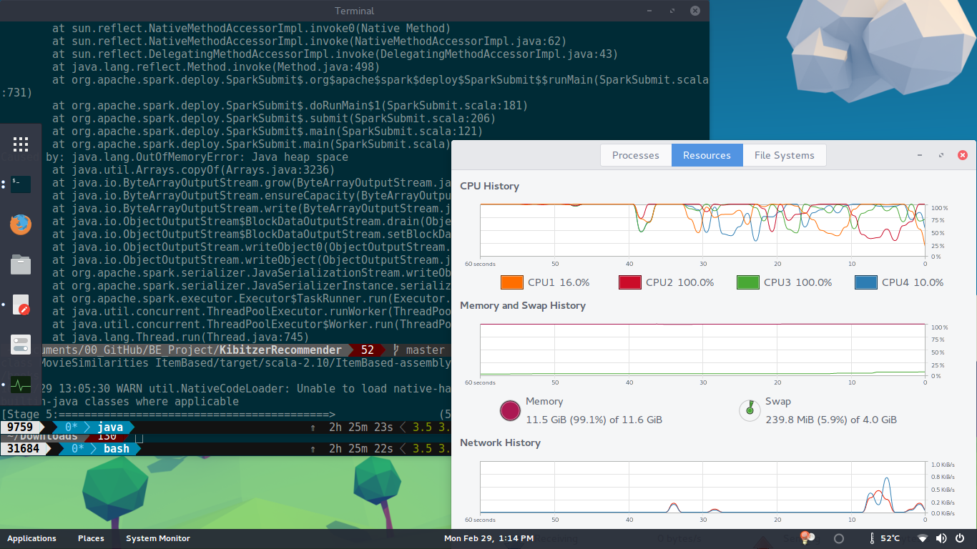Minimize the System Monitor window
Image resolution: width=977 pixels, height=549 pixels.
[x=921, y=155]
